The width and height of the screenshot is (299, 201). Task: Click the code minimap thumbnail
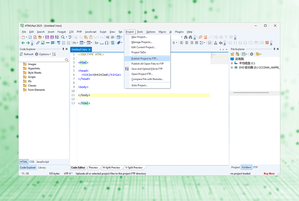point(219,58)
